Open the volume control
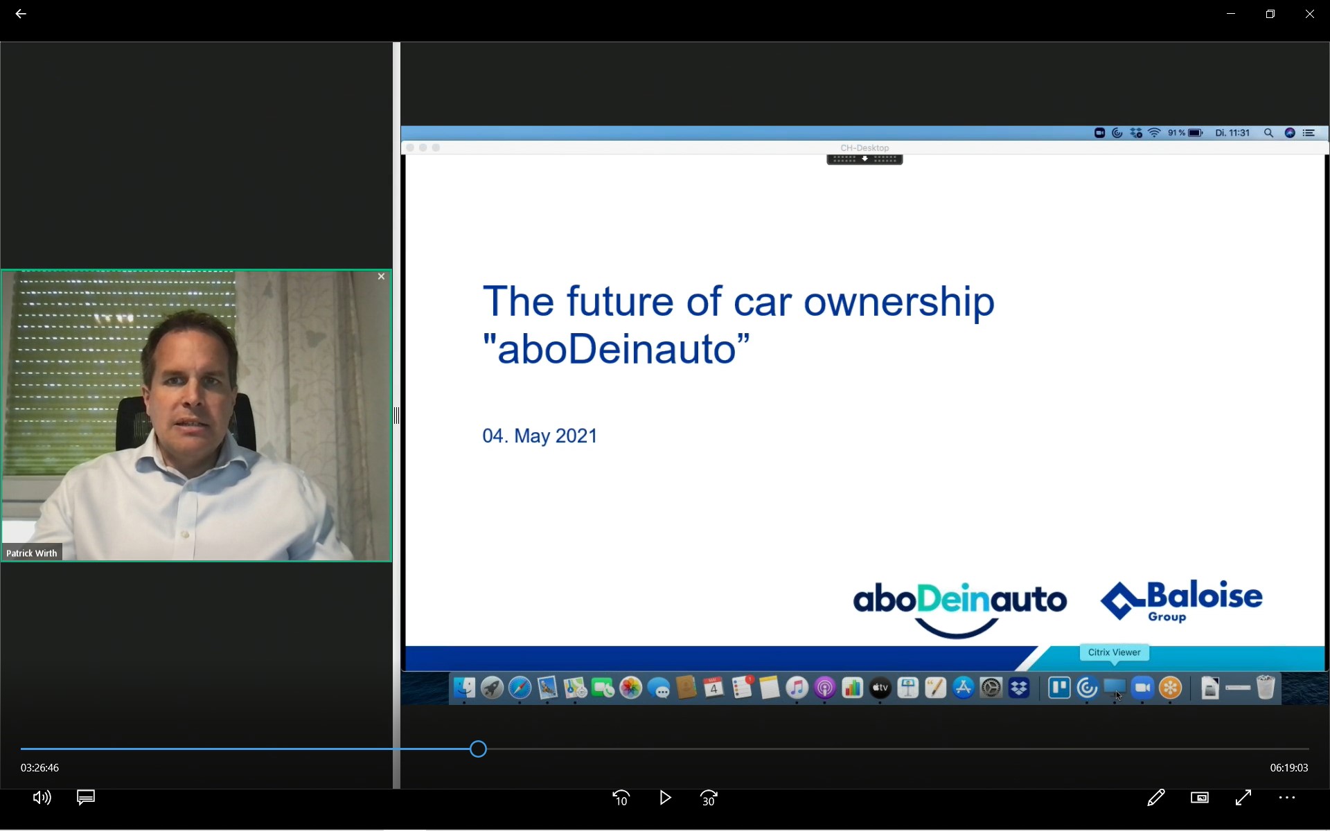 42,798
